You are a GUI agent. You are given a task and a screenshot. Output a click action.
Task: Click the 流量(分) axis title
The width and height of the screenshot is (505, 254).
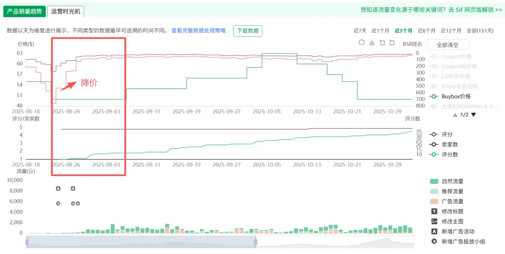26,171
